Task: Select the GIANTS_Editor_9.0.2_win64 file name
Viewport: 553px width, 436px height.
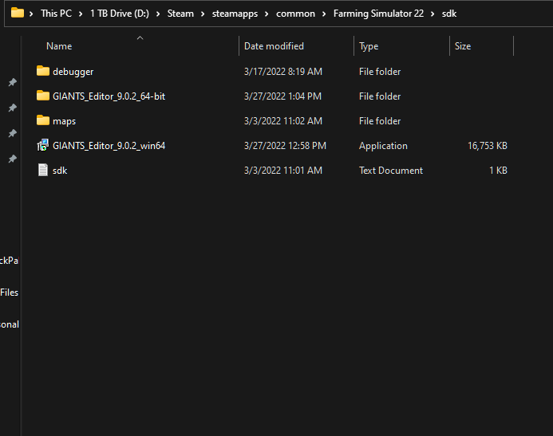Action: [109, 146]
